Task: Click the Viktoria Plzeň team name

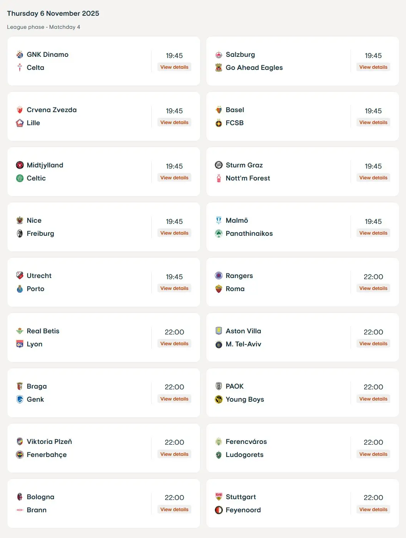Action: [49, 442]
